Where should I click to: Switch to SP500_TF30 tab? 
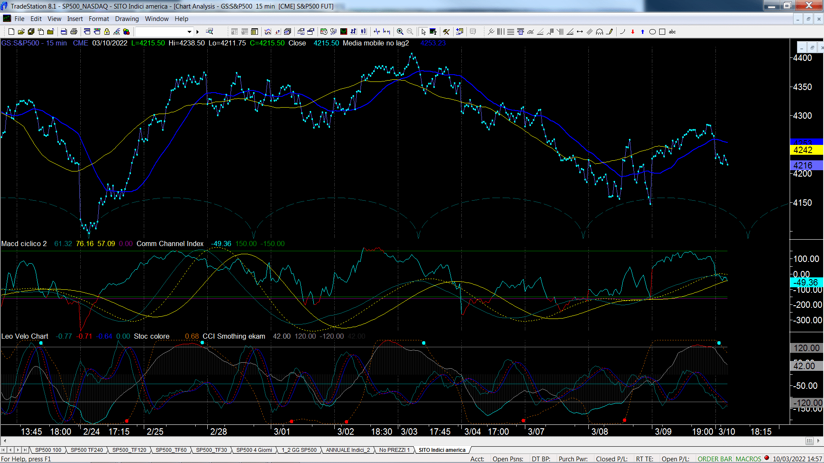point(211,450)
